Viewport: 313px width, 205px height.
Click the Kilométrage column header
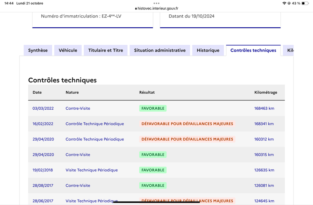point(266,93)
